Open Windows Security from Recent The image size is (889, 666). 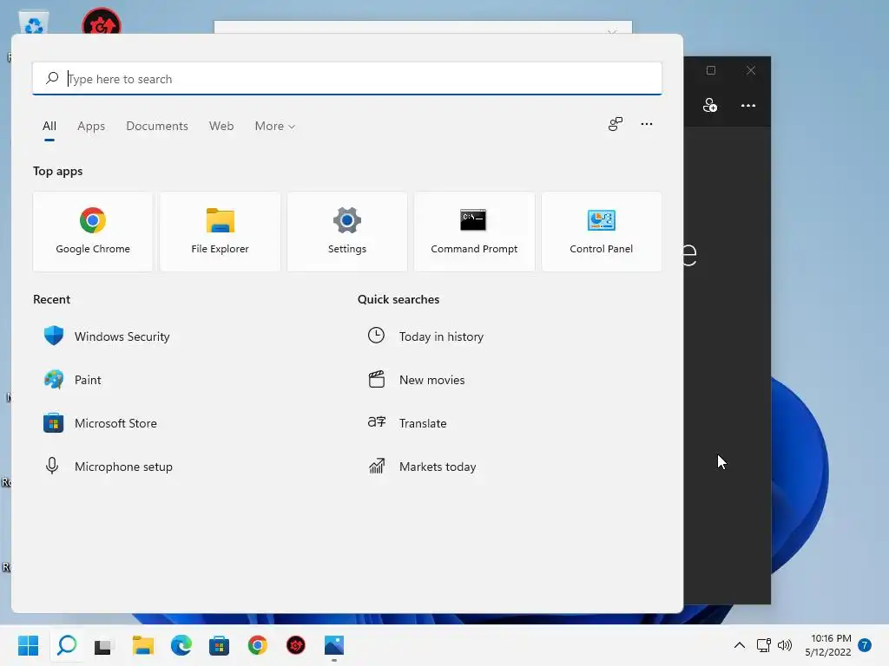107,336
